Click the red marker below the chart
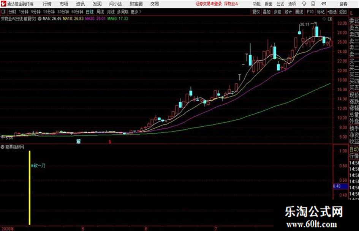Viewport: 359px width, 231px height. pyautogui.click(x=110, y=142)
